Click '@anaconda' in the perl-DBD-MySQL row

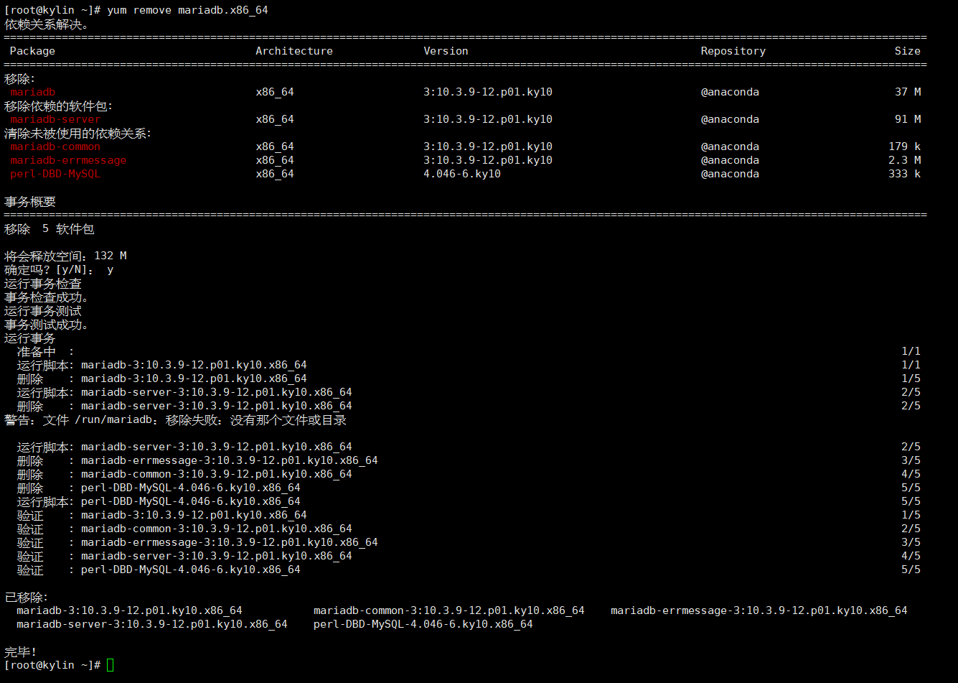click(730, 174)
